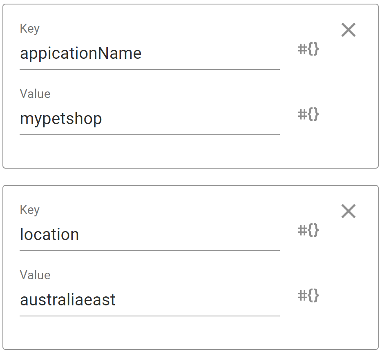This screenshot has width=382, height=356.
Task: Click the Value label above australiaeast
Action: 35,275
